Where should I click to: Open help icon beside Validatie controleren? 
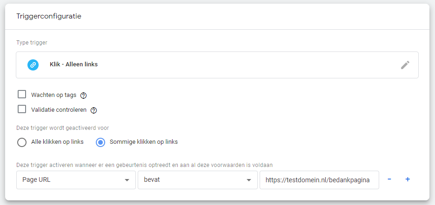coord(94,110)
